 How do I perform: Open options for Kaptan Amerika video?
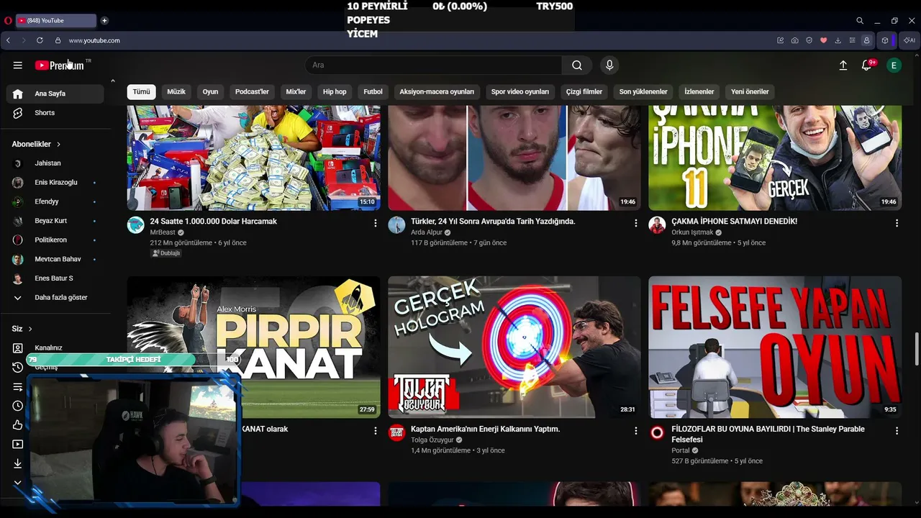coord(636,431)
